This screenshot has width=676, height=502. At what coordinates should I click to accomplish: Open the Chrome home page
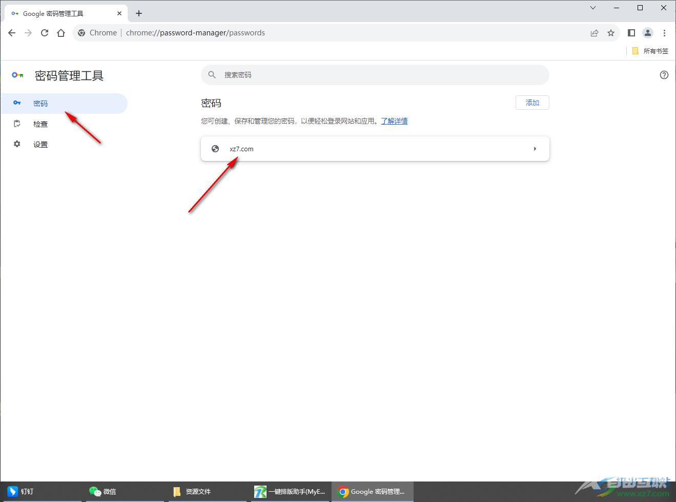(61, 33)
